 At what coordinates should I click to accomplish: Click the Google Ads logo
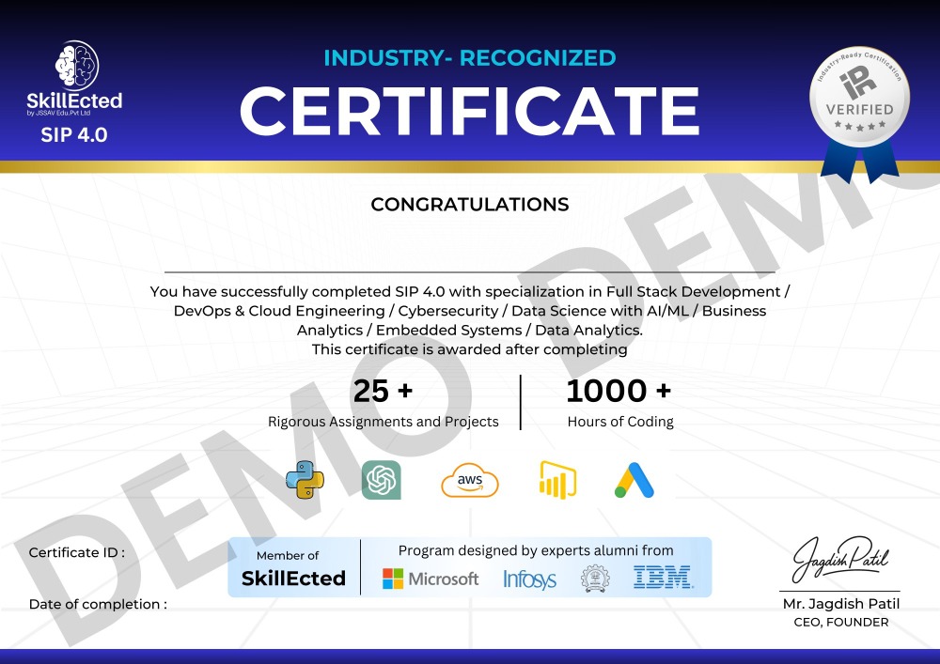tap(634, 480)
